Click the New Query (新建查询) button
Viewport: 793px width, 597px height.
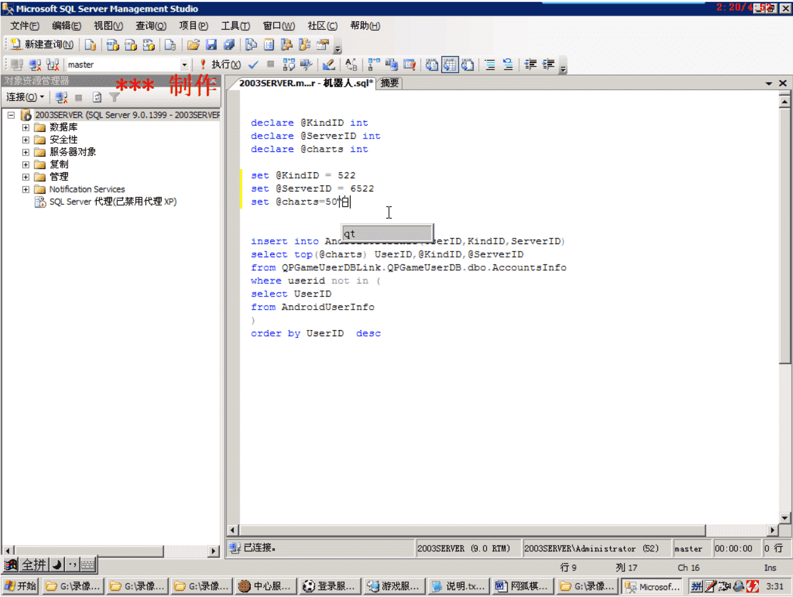click(42, 45)
